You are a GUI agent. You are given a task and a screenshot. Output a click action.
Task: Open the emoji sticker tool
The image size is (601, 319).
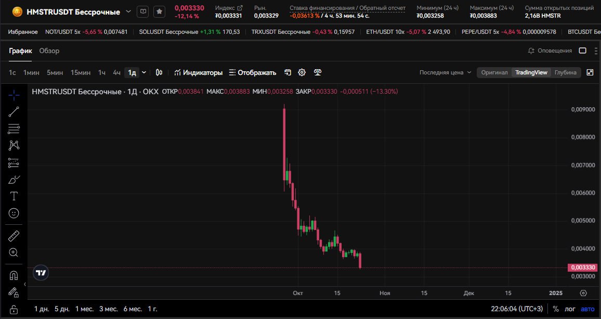14,213
